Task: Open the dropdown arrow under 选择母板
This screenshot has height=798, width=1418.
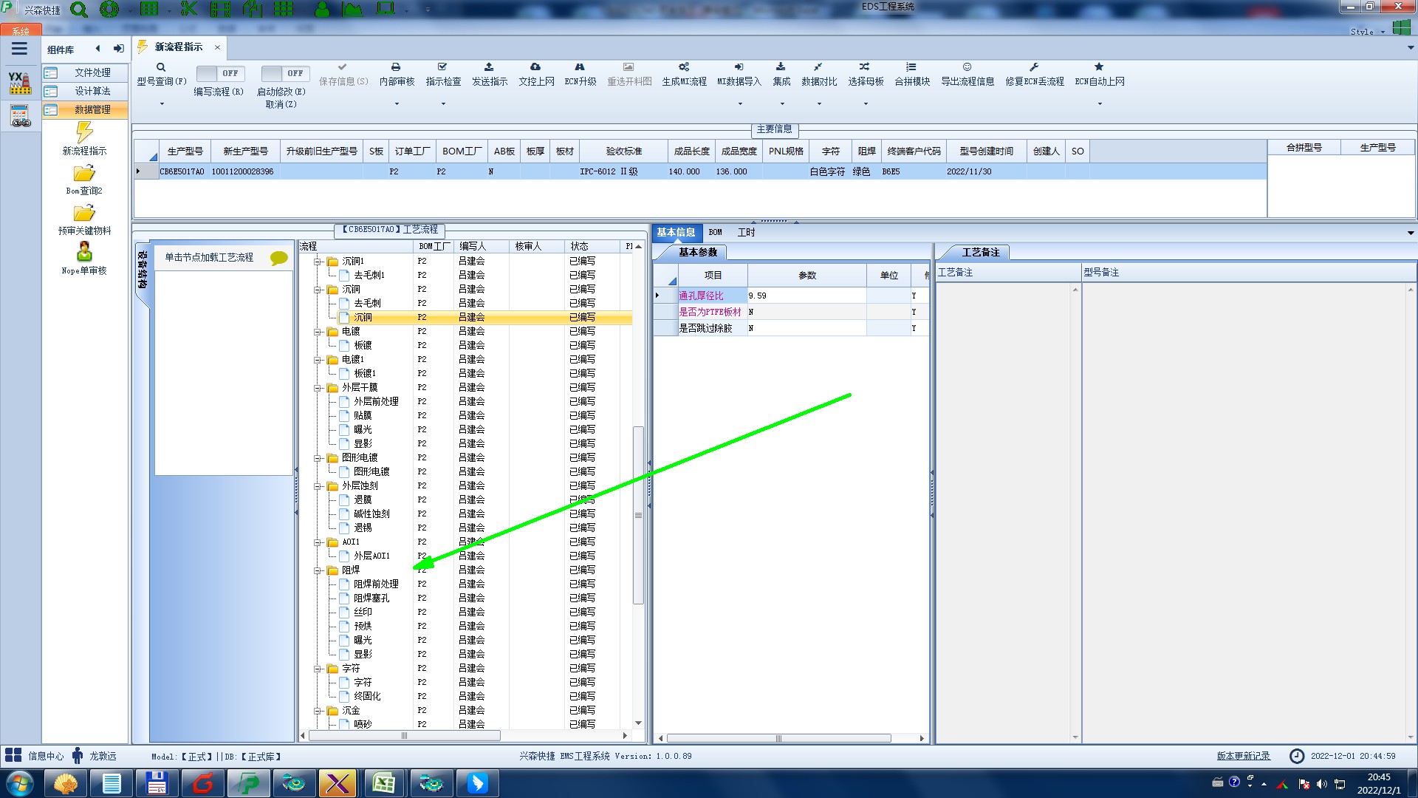Action: [866, 104]
